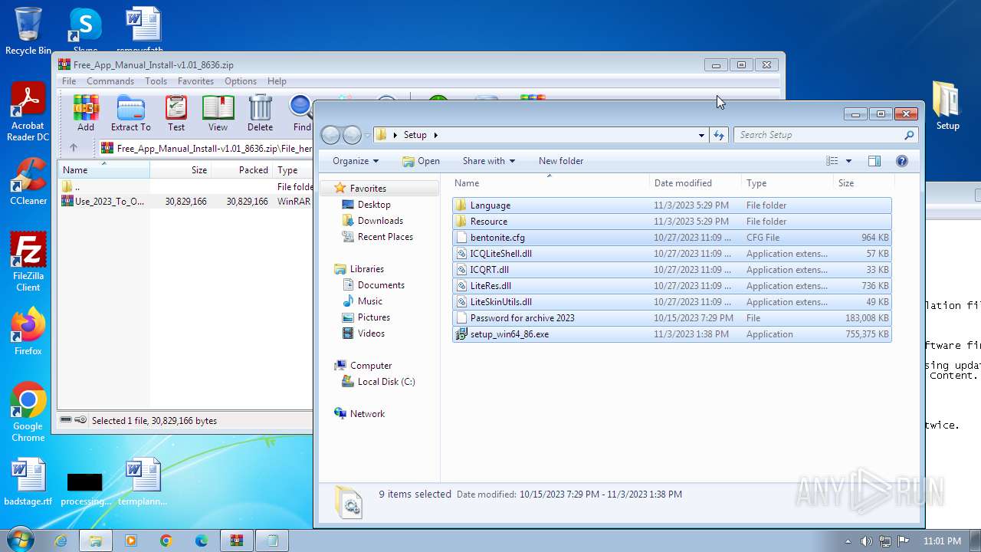The height and width of the screenshot is (552, 981).
Task: Select Use_2023_To_O... archive in WinRAR
Action: (184, 202)
